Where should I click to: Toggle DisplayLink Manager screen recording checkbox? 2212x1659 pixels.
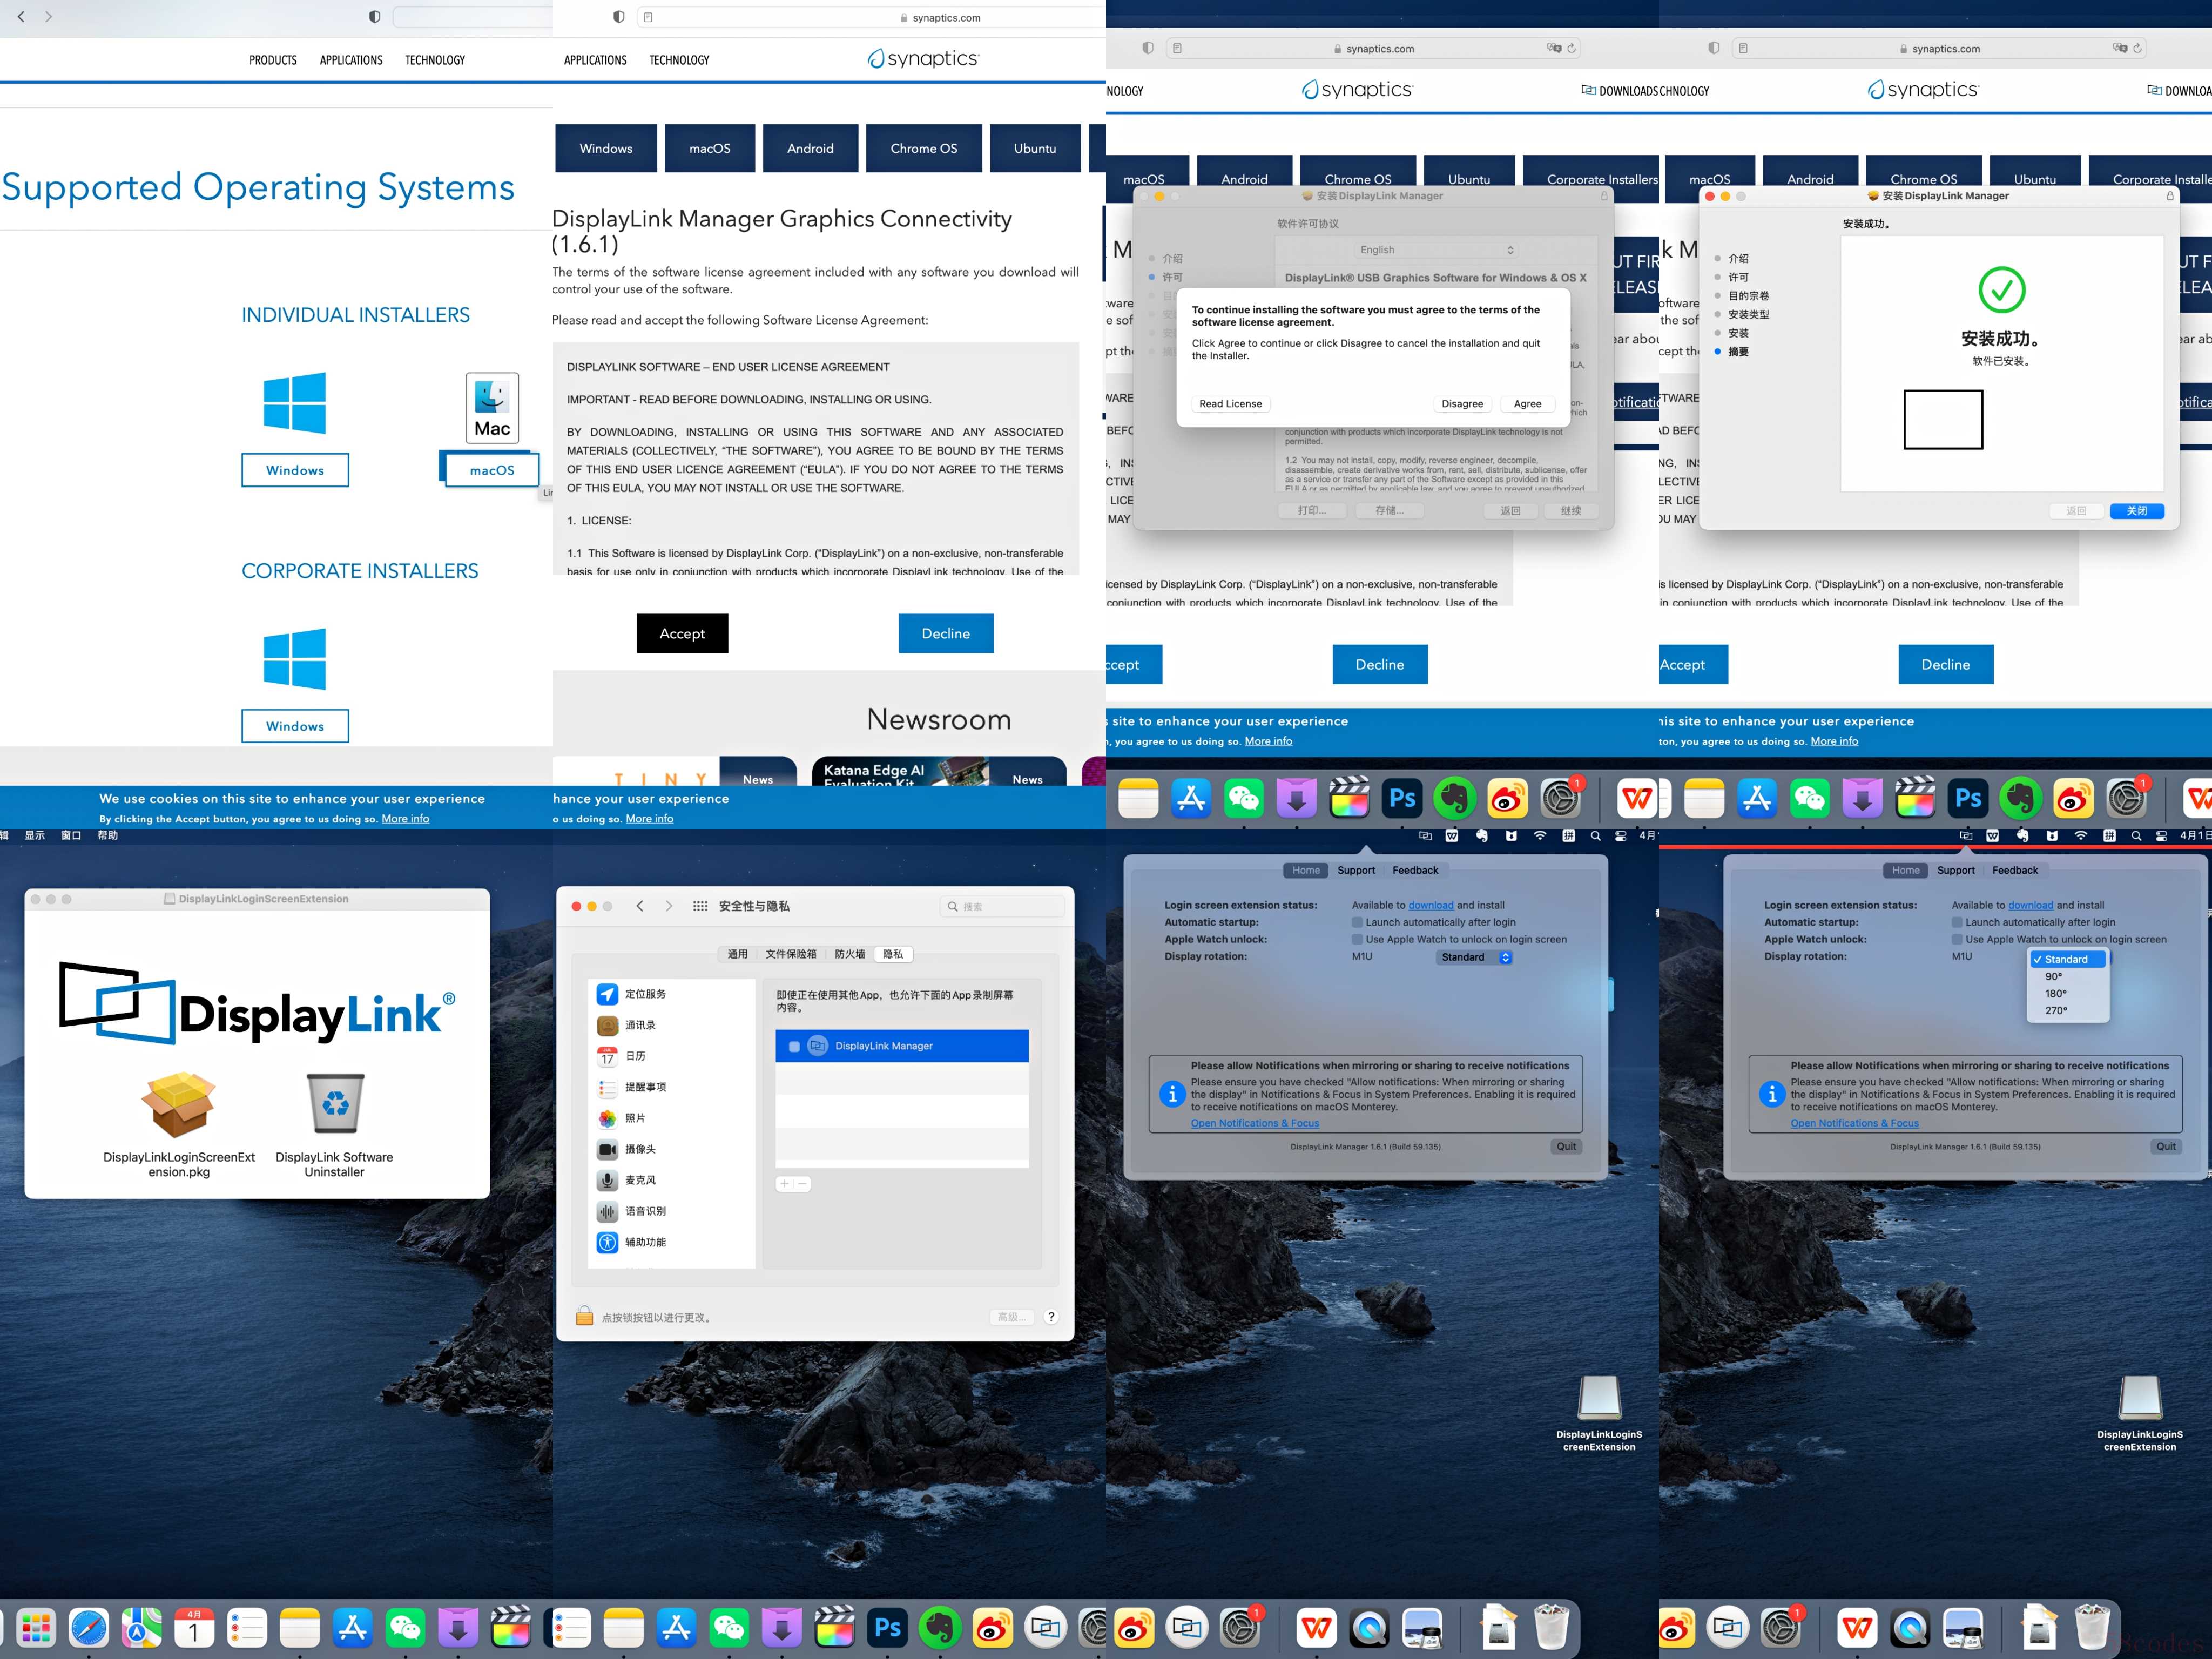(794, 1046)
